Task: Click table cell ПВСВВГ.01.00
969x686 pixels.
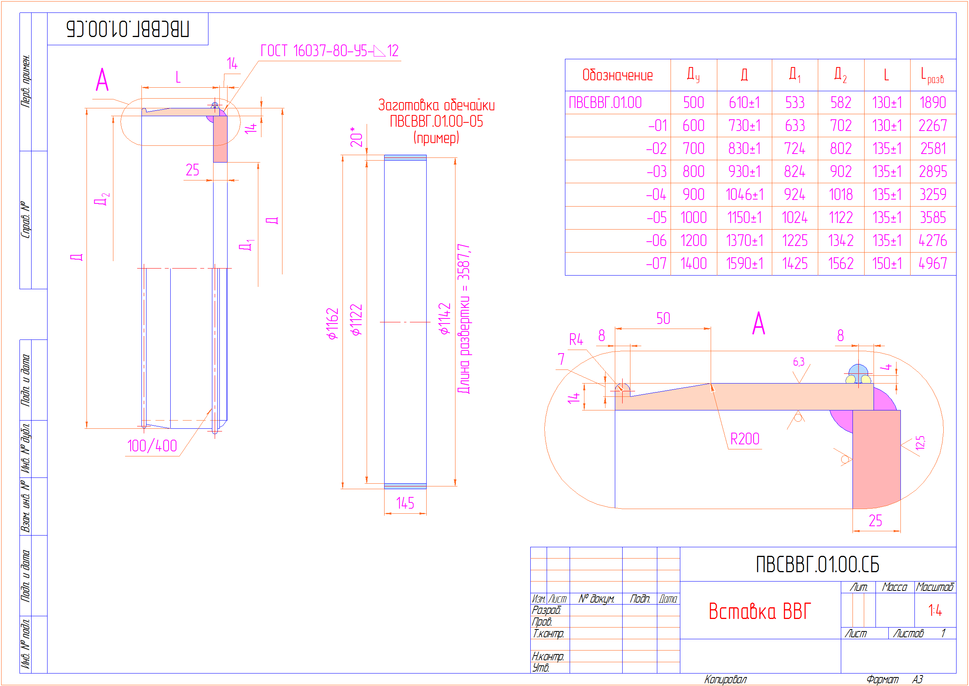Action: pyautogui.click(x=605, y=103)
